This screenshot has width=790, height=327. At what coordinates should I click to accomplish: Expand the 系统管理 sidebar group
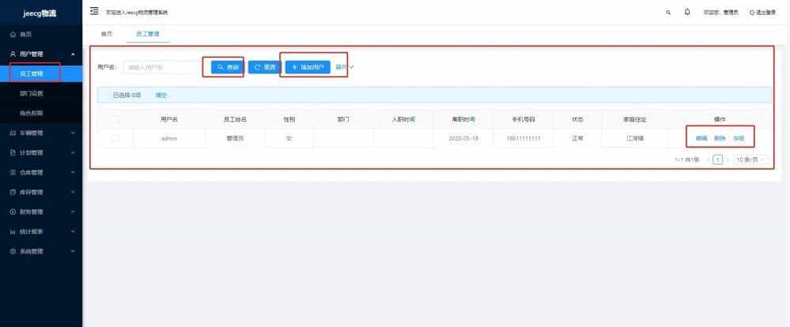coord(41,251)
